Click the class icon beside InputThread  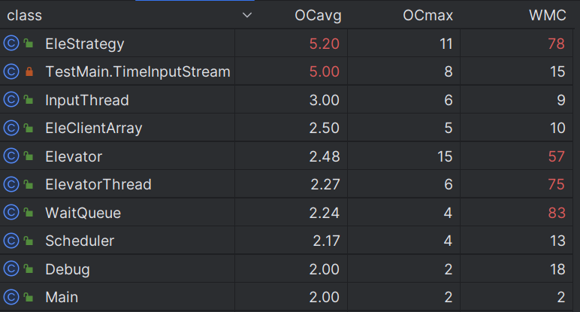click(11, 100)
